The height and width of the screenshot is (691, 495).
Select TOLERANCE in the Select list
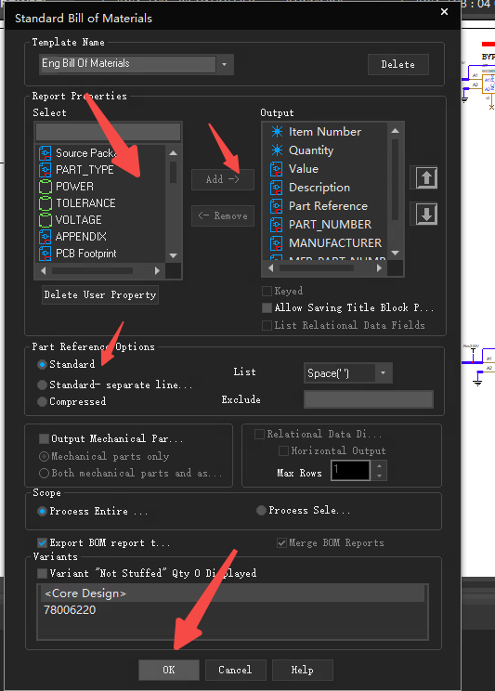[85, 203]
